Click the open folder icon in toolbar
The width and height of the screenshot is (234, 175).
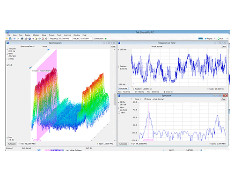(7, 39)
